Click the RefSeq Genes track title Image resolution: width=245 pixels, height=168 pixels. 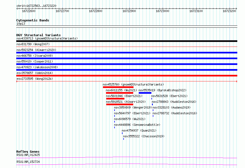point(28,152)
